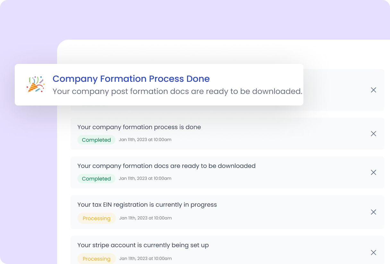Open the 'Company Formation Process Done' toast heading
This screenshot has width=390, height=264.
coord(131,79)
